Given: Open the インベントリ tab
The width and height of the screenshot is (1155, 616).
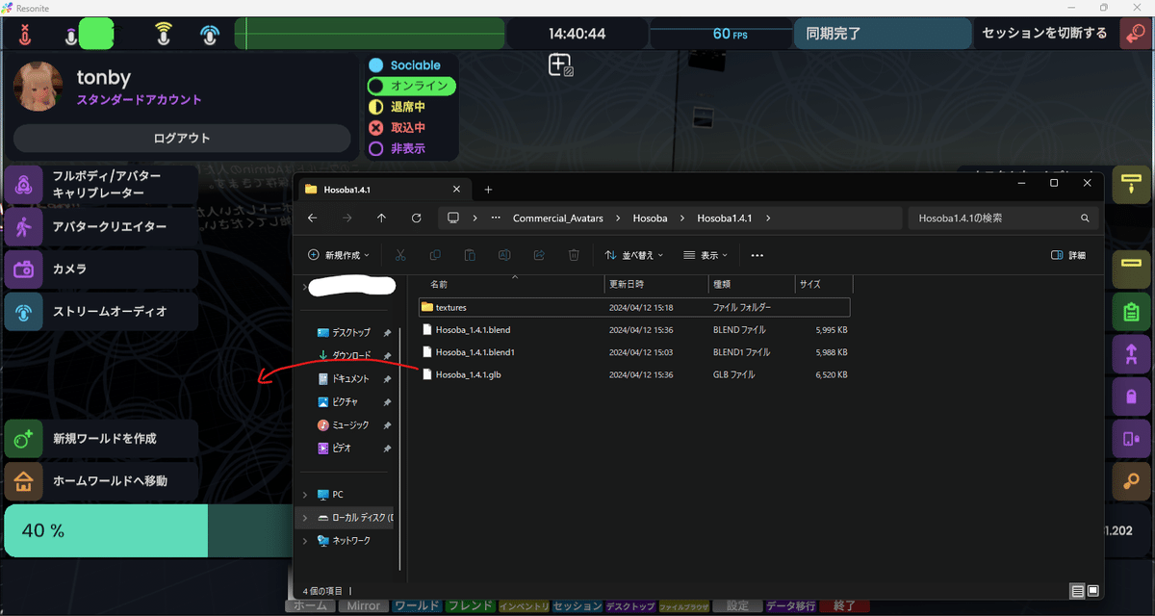Looking at the screenshot, I should click(524, 606).
